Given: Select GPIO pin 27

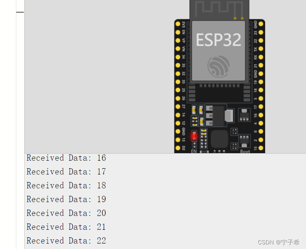Looking at the screenshot, I should pyautogui.click(x=178, y=107).
